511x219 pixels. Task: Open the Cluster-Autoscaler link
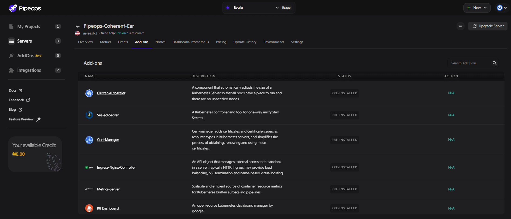(x=111, y=93)
